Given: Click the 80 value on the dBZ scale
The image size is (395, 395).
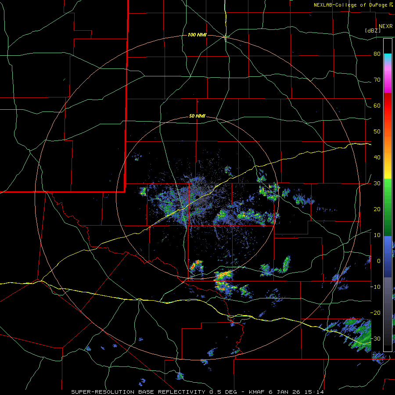Looking at the screenshot, I should [x=377, y=54].
